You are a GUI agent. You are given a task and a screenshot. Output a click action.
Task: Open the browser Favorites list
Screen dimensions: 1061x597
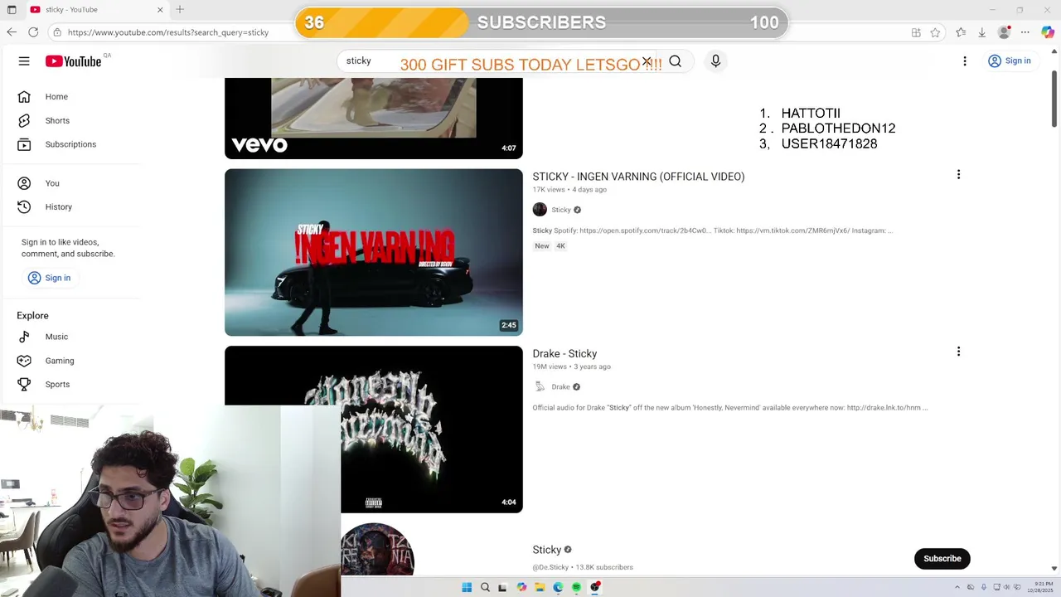pyautogui.click(x=960, y=32)
